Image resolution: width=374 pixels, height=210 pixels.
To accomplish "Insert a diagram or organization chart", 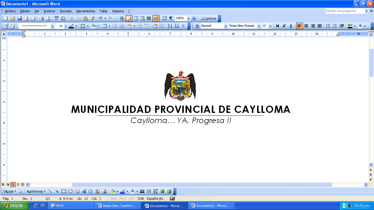I will click(90, 192).
